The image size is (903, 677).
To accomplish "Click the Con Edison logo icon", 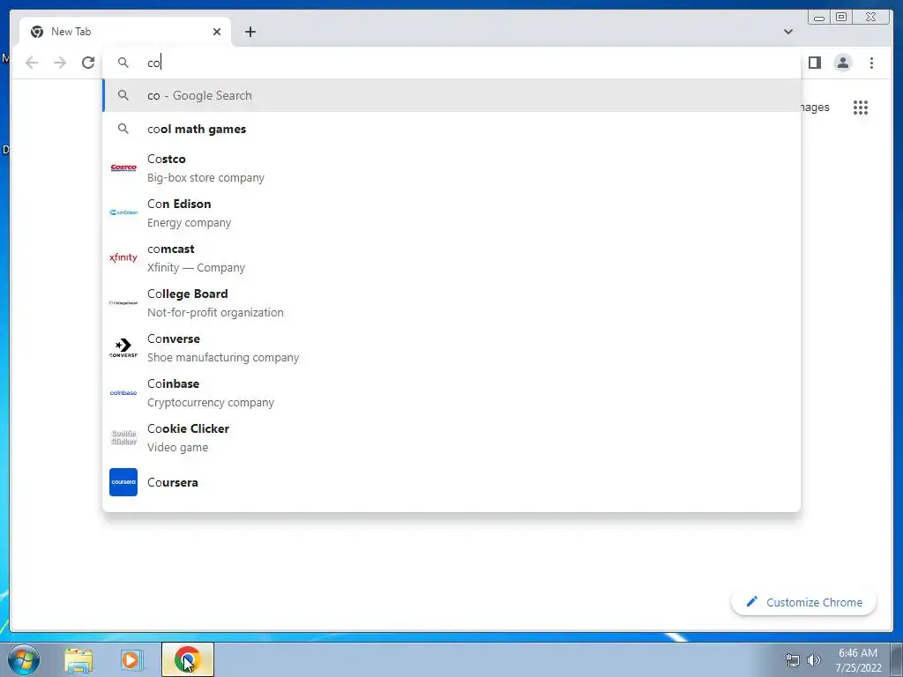I will pyautogui.click(x=123, y=212).
